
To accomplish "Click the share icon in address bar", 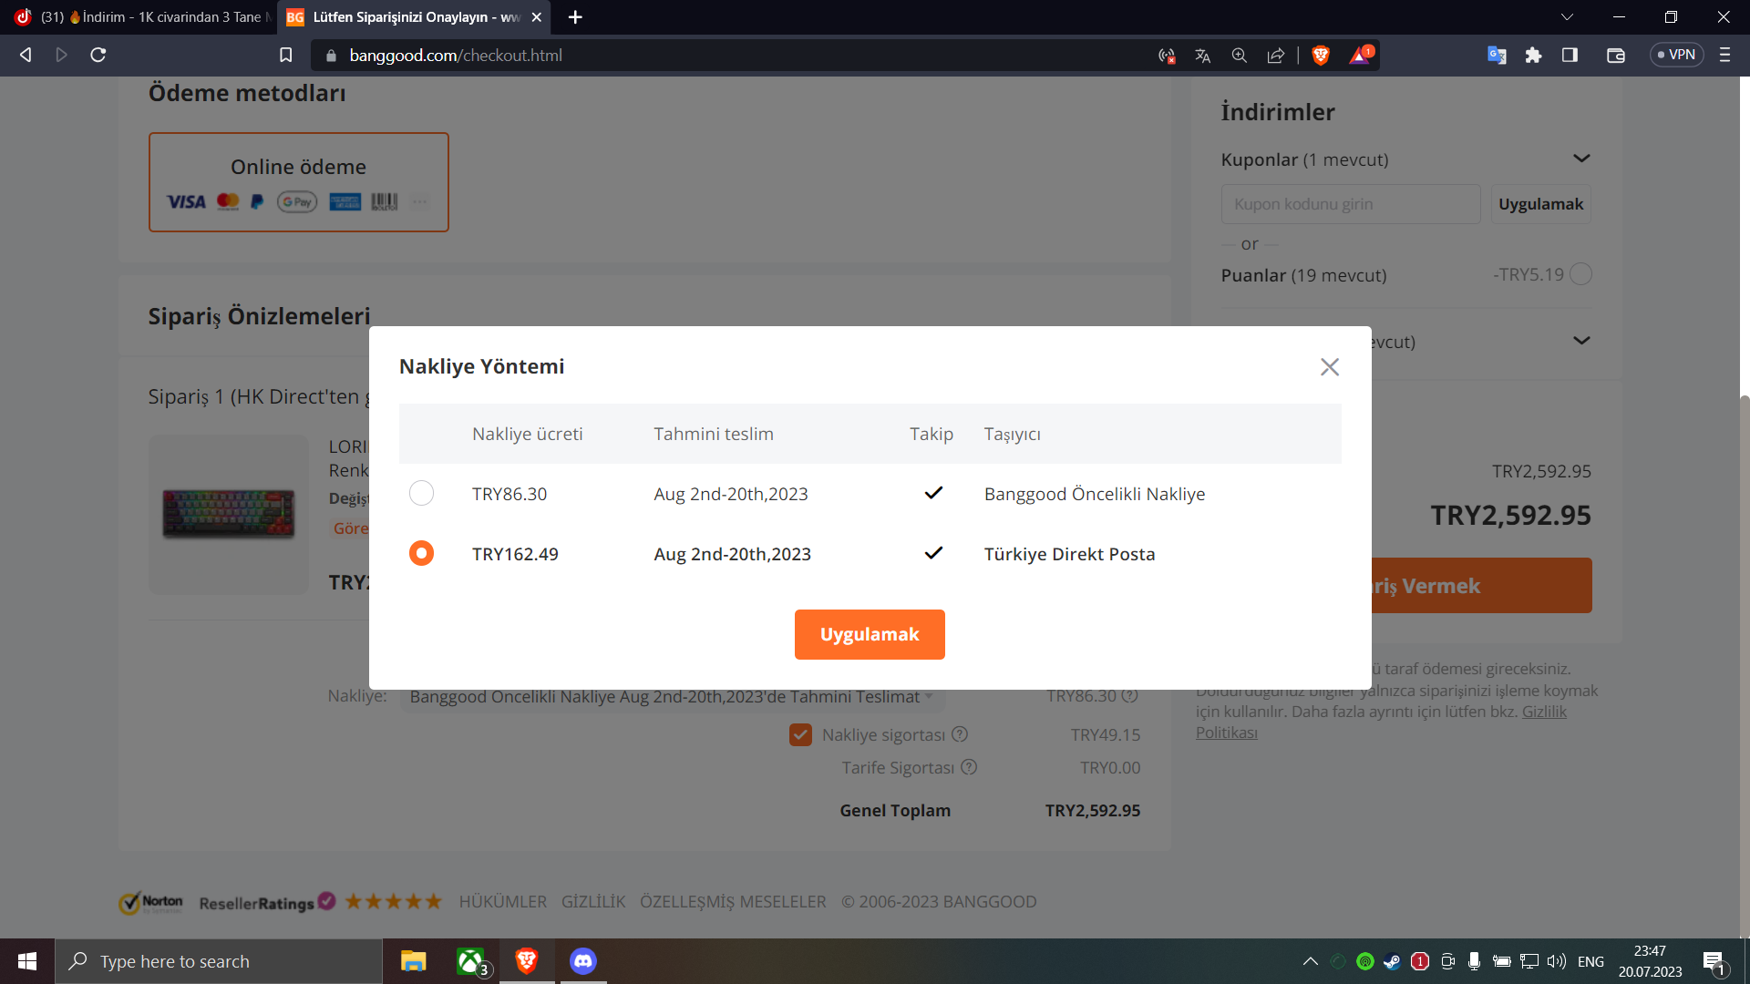I will 1275,56.
